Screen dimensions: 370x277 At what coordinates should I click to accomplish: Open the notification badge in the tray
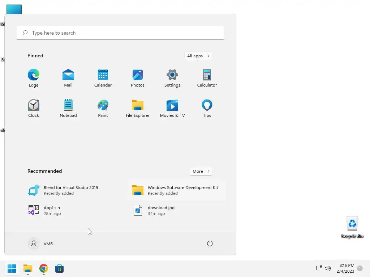[x=360, y=268]
